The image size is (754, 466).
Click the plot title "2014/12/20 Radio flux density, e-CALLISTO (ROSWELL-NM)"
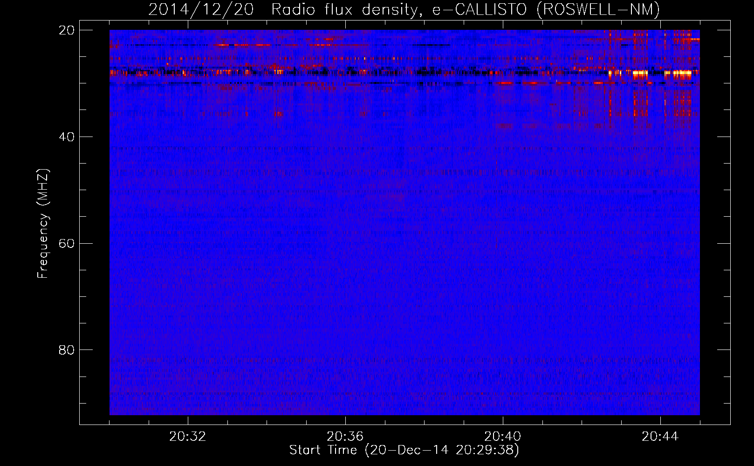tap(404, 9)
